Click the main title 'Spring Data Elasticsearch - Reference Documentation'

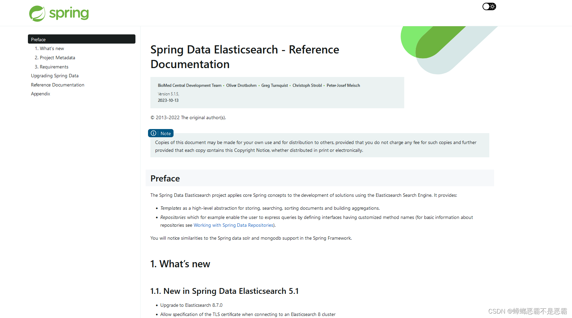point(245,57)
